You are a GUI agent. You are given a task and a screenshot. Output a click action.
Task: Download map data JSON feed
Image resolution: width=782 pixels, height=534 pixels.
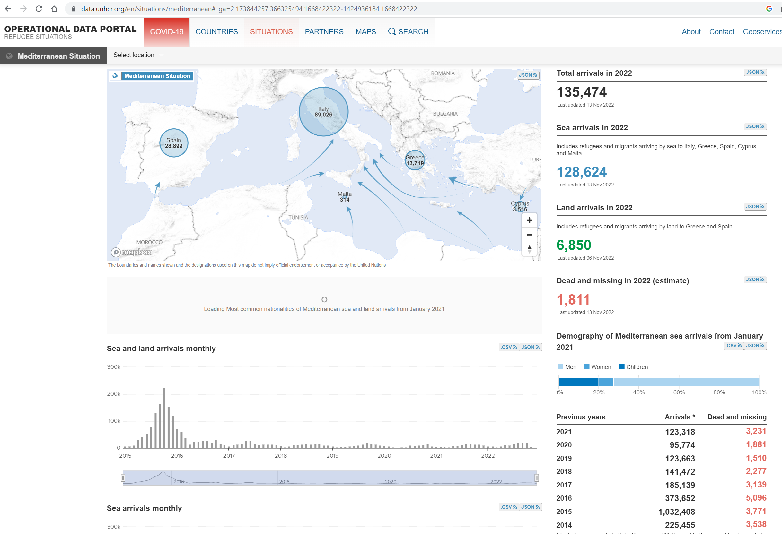point(528,75)
